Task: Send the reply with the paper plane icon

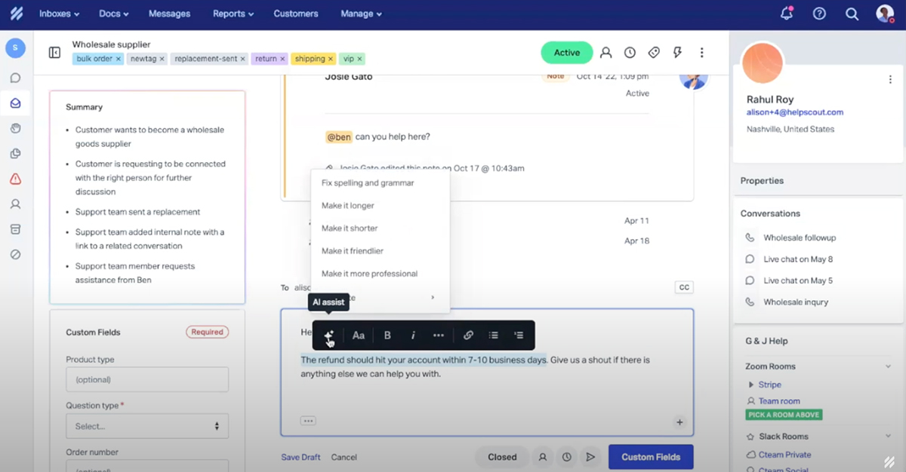Action: pyautogui.click(x=590, y=457)
